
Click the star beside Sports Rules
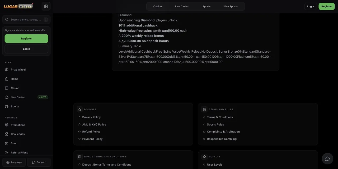tap(204, 125)
